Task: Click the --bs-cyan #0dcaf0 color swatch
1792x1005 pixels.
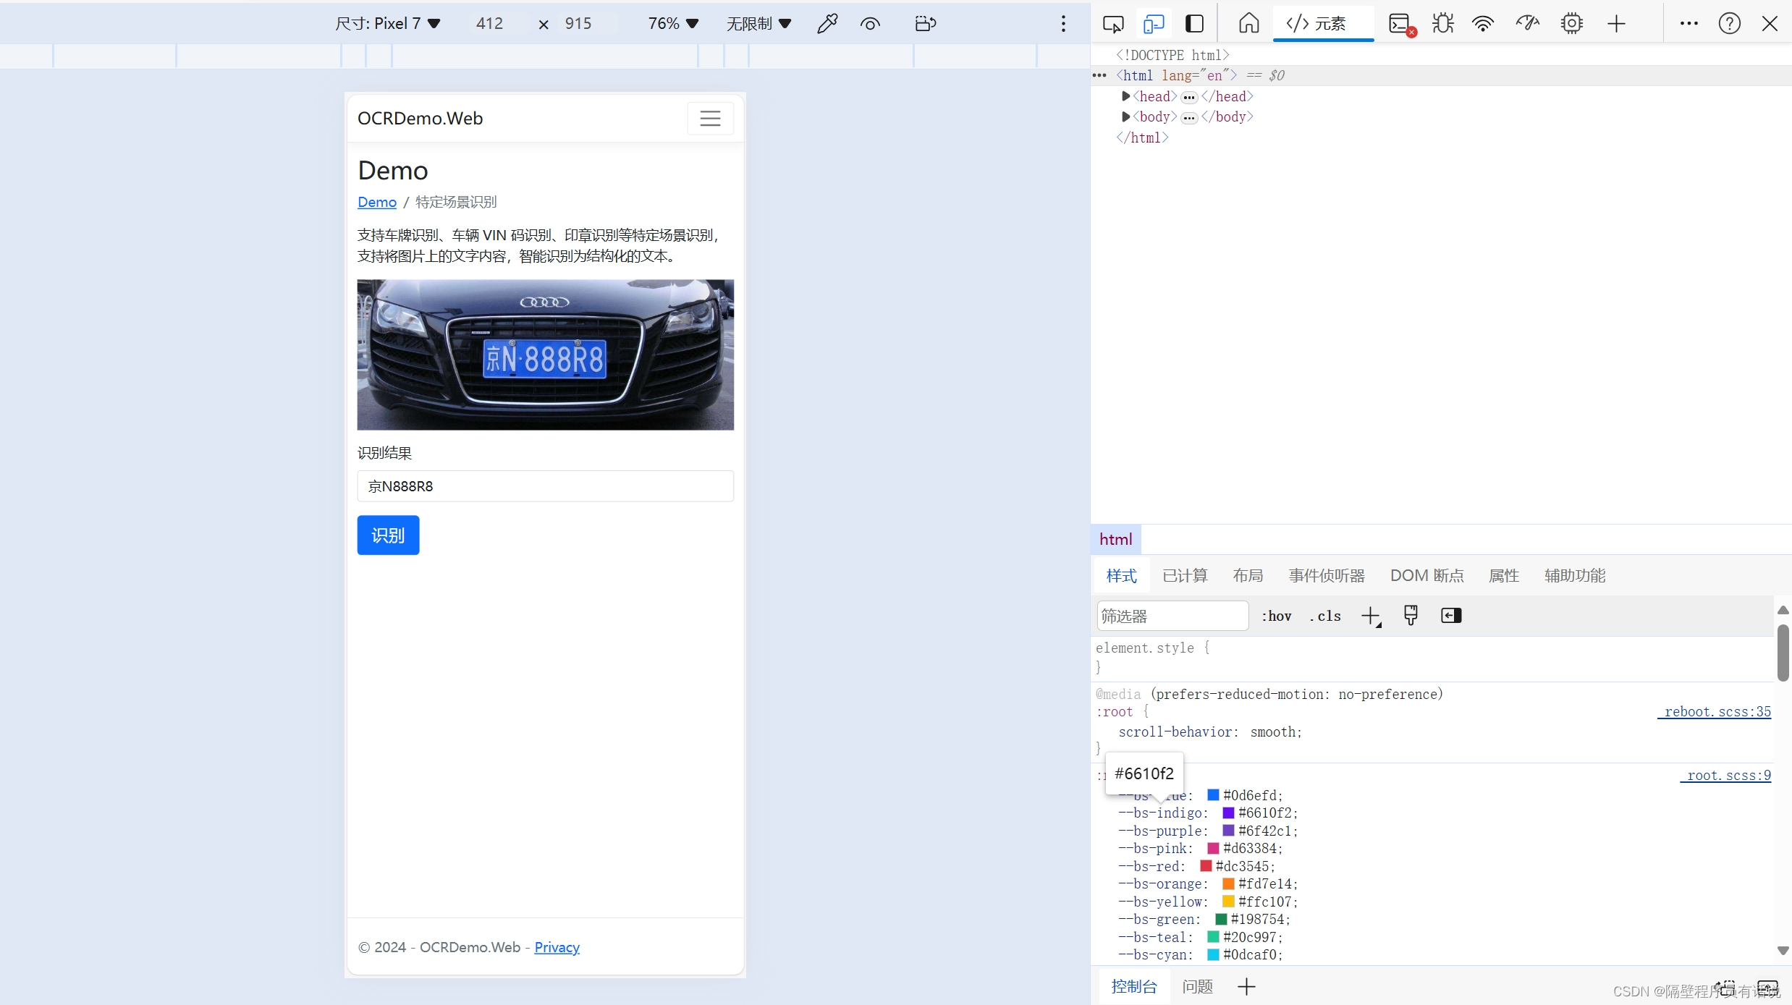Action: point(1214,954)
